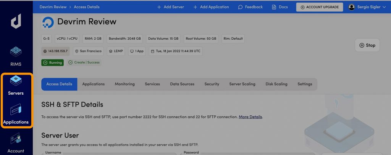Click Add Server in top bar
The image size is (391, 155).
click(x=170, y=7)
